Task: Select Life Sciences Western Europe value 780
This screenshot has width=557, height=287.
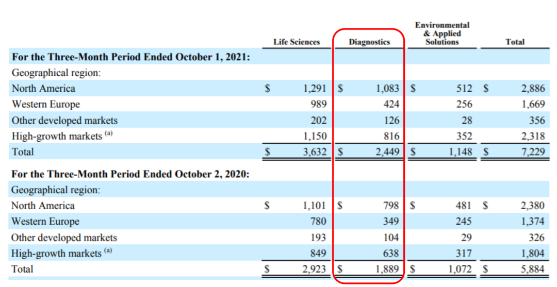Action: (x=318, y=222)
